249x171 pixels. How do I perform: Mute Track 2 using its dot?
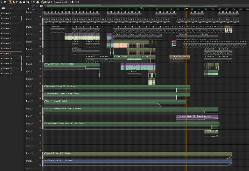pyautogui.click(x=40, y=24)
